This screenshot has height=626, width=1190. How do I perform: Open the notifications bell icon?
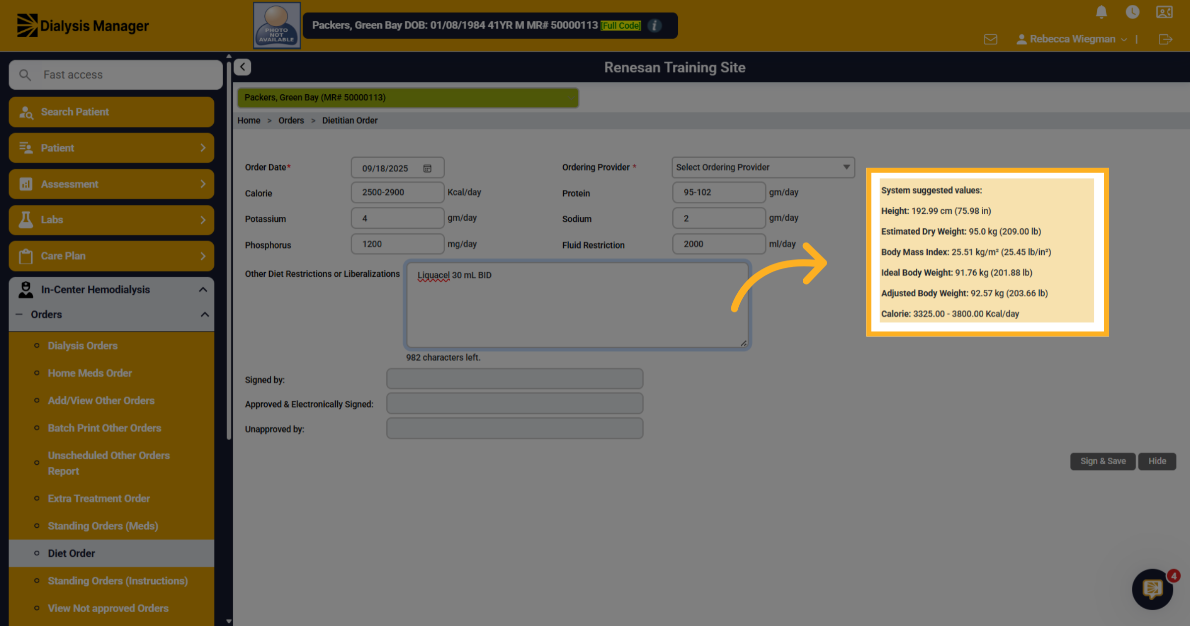(x=1101, y=12)
